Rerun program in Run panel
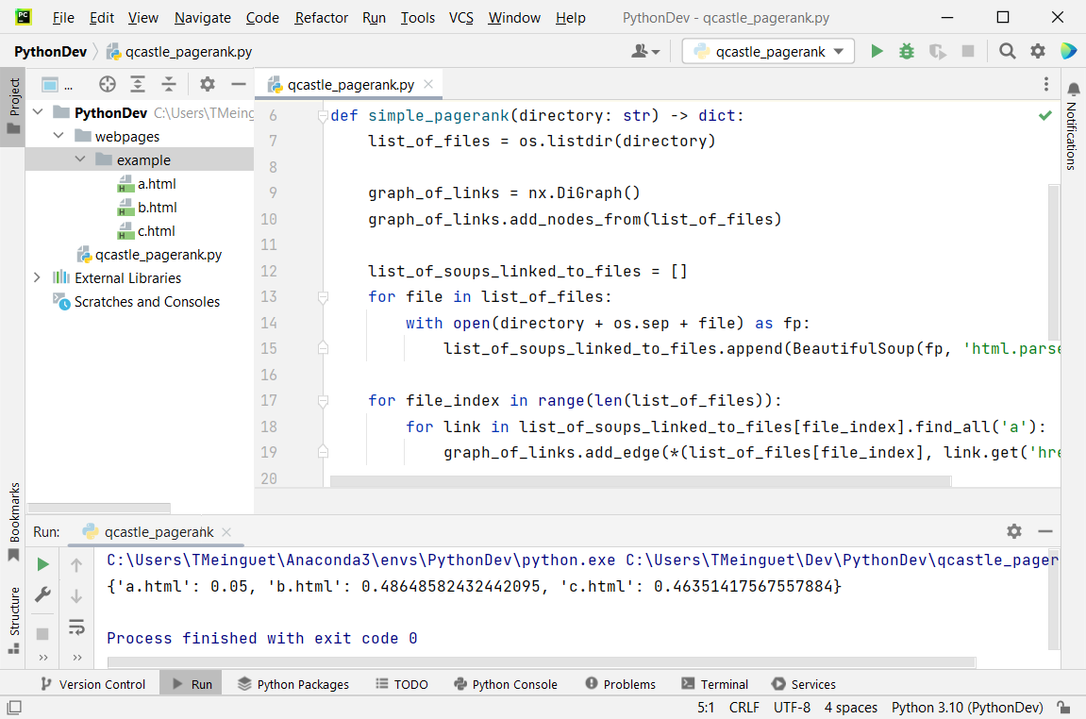The image size is (1086, 719). 42,564
